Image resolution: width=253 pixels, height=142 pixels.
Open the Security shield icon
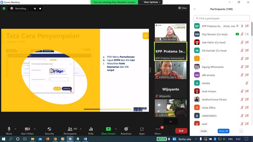click(49, 129)
